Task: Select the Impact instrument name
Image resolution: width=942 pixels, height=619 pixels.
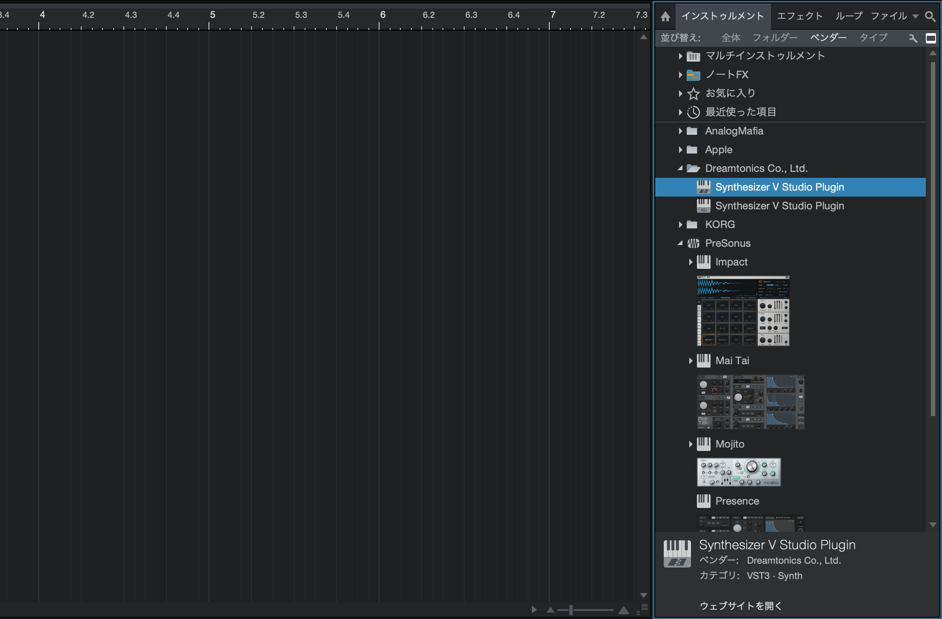Action: pyautogui.click(x=731, y=262)
